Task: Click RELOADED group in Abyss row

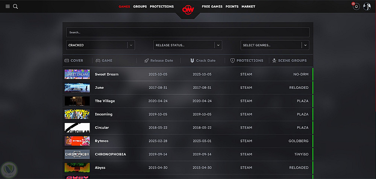Action: pyautogui.click(x=299, y=167)
